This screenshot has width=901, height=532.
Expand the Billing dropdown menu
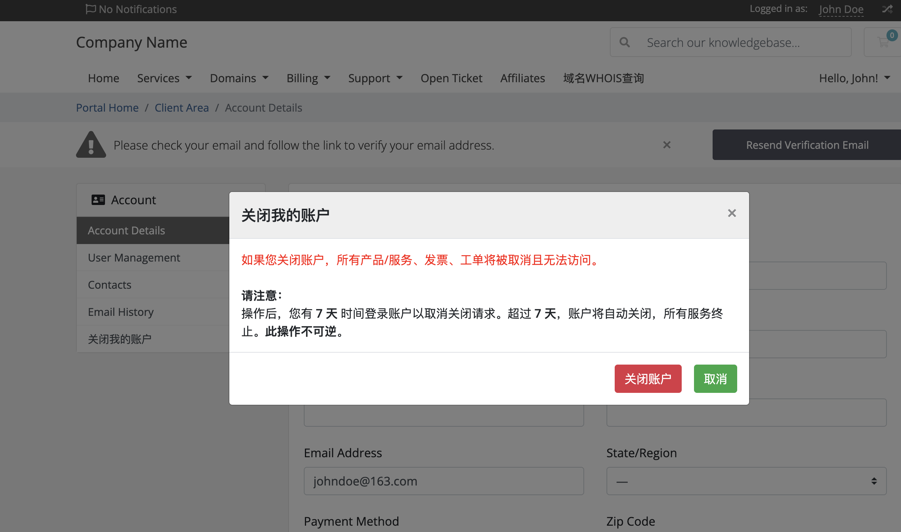click(x=308, y=78)
